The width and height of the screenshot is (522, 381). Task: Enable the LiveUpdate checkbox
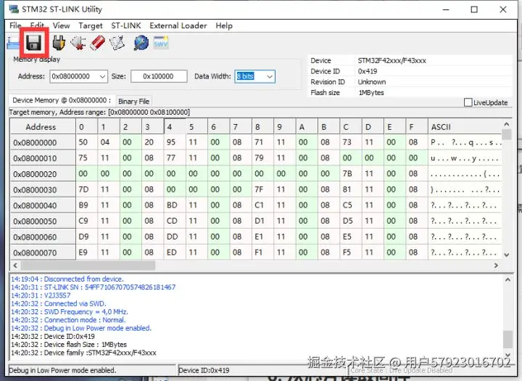[468, 102]
